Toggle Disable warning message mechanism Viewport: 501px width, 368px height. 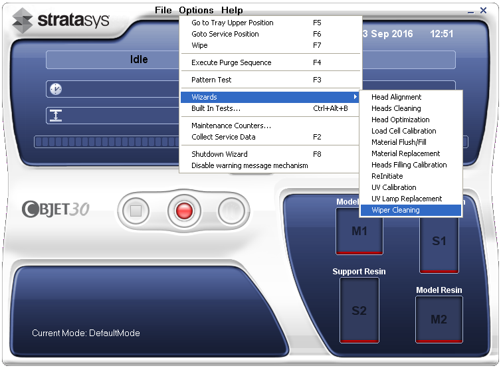coord(250,165)
